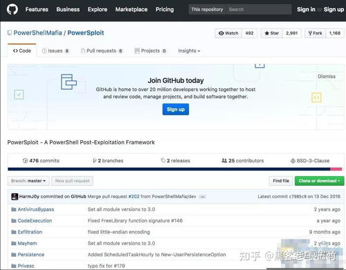346x270 pixels.
Task: Expand the commit message ellipsis
Action: click(x=203, y=197)
